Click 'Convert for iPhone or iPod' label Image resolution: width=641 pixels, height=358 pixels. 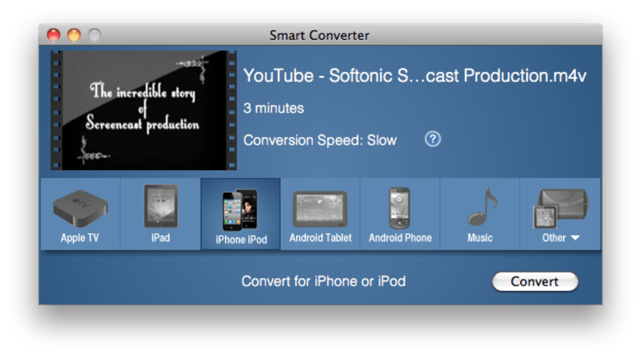point(324,281)
